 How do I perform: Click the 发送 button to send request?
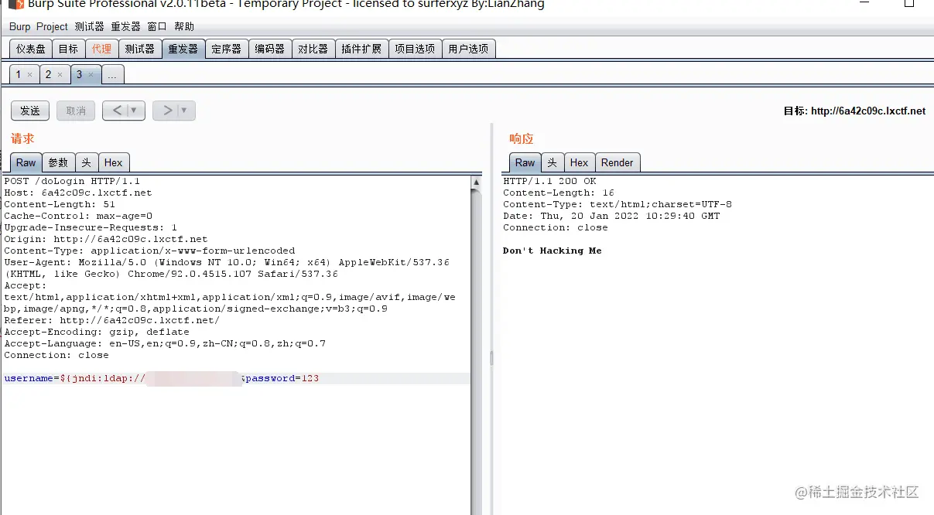pyautogui.click(x=30, y=111)
